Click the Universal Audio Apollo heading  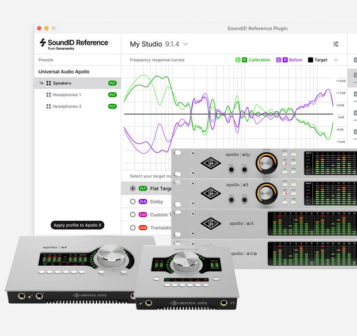click(x=64, y=71)
